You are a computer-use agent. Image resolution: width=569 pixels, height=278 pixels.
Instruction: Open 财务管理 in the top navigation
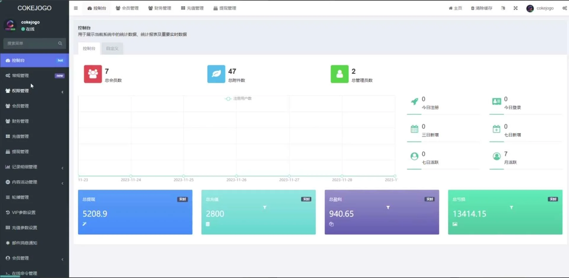point(160,8)
